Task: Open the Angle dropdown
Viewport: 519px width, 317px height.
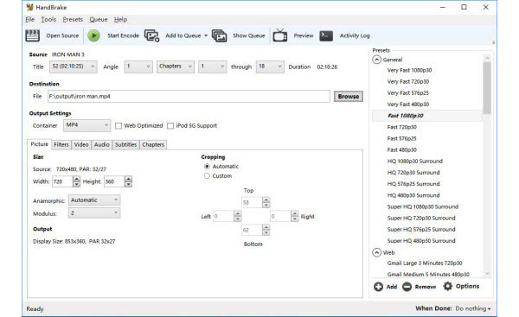Action: [x=138, y=67]
